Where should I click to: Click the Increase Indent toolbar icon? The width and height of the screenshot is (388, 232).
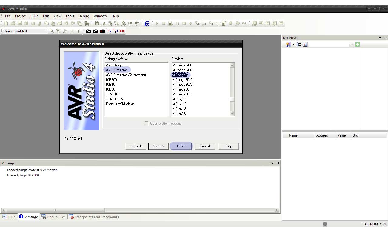130,24
